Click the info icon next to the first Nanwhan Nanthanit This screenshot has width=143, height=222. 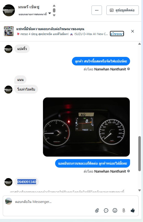[128, 69]
